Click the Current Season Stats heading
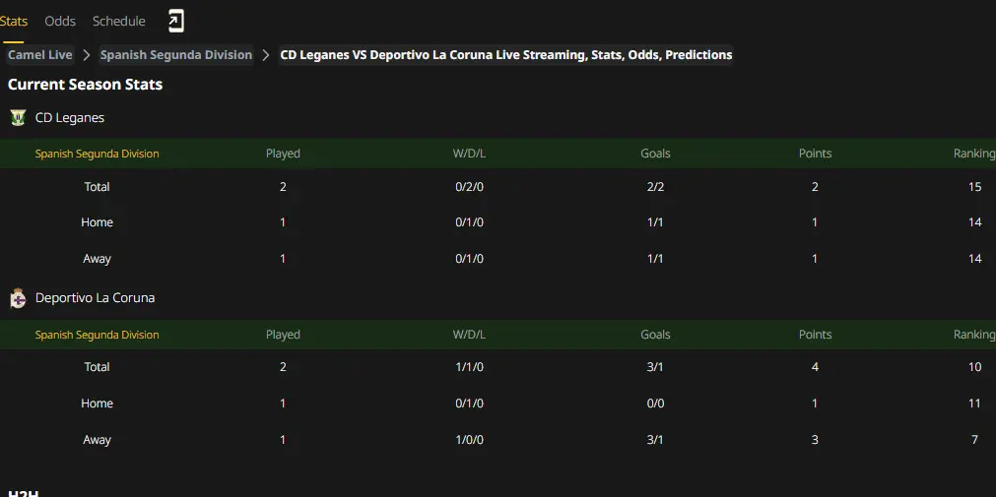This screenshot has height=497, width=996. tap(85, 85)
